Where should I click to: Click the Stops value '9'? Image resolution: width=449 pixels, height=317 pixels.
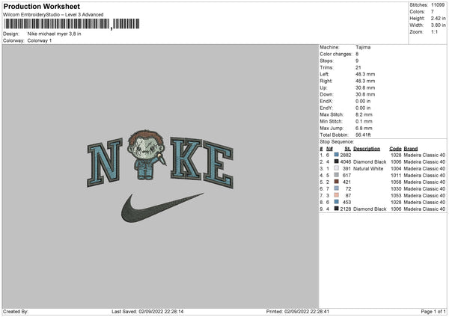357,61
